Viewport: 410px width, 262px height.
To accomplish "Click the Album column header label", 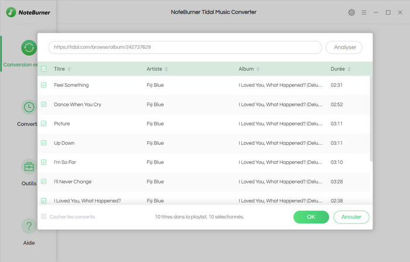I will tap(246, 69).
